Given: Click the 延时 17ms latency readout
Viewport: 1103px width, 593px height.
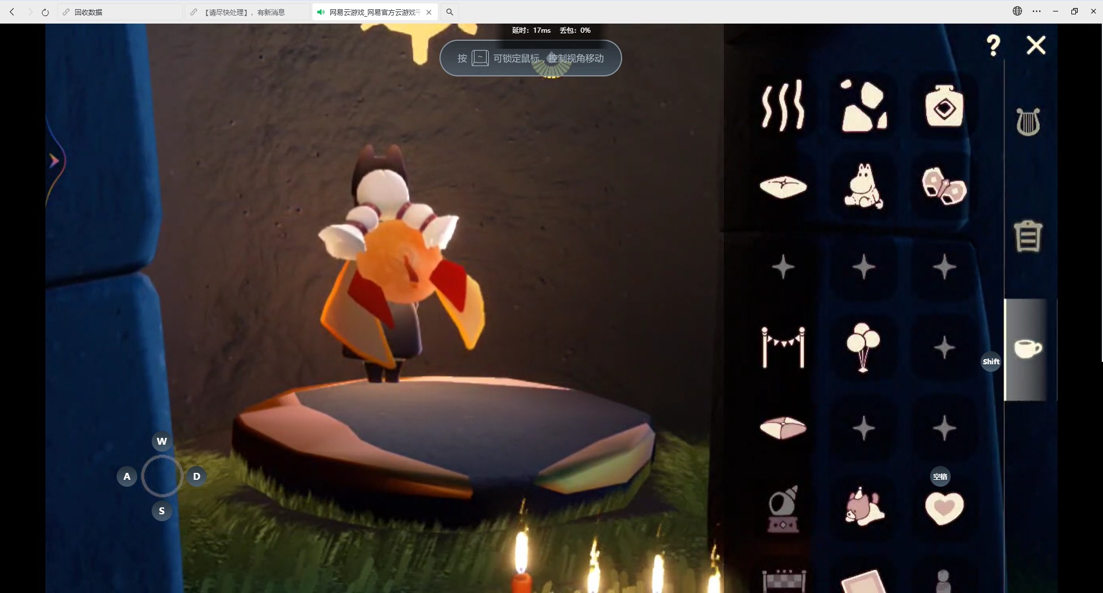Looking at the screenshot, I should (531, 30).
